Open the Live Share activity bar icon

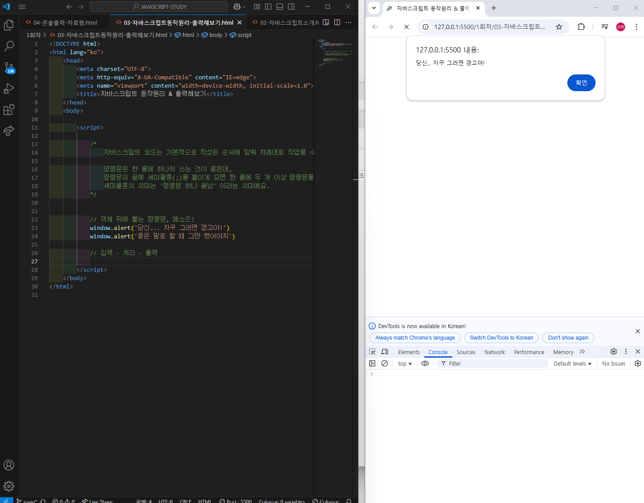tap(9, 131)
